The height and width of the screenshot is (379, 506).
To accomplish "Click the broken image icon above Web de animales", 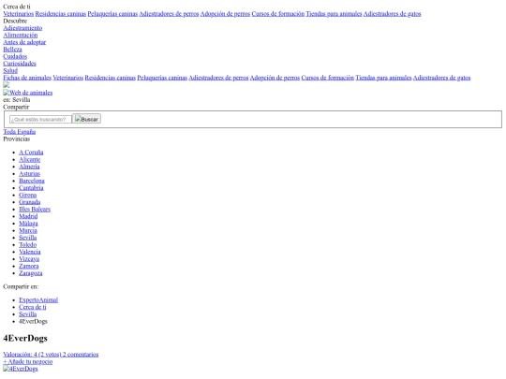I will point(7,85).
